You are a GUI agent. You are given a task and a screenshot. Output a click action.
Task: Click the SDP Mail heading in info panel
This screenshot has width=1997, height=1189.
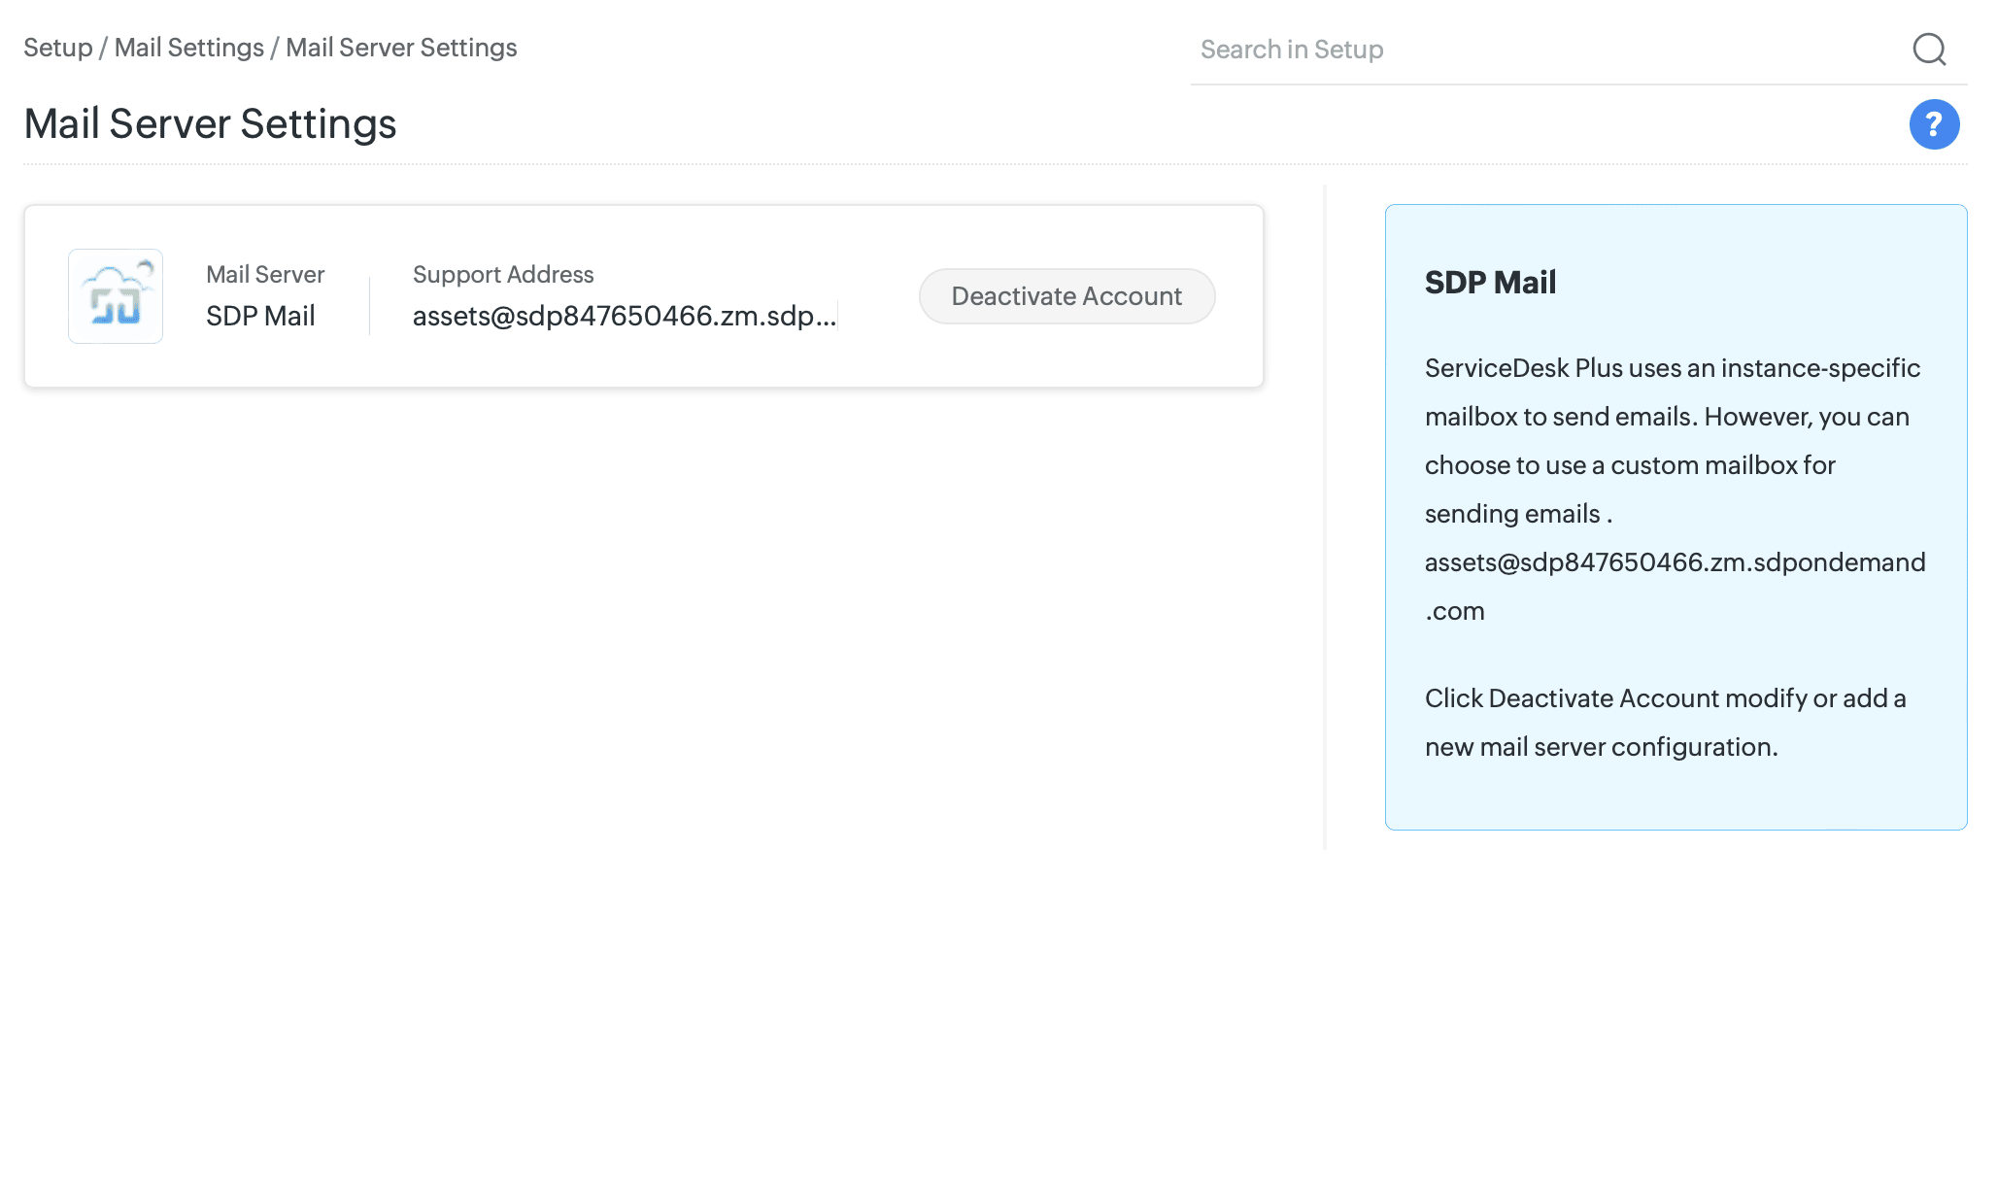[x=1490, y=283]
